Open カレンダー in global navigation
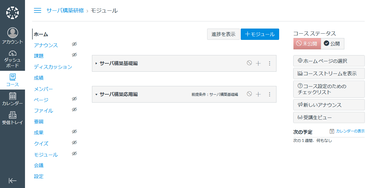372x188 pixels. click(x=12, y=99)
